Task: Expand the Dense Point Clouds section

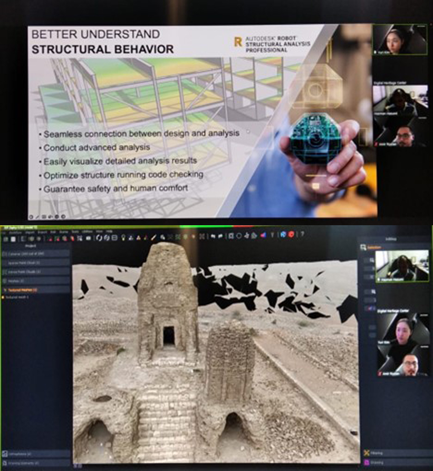Action: 35,272
